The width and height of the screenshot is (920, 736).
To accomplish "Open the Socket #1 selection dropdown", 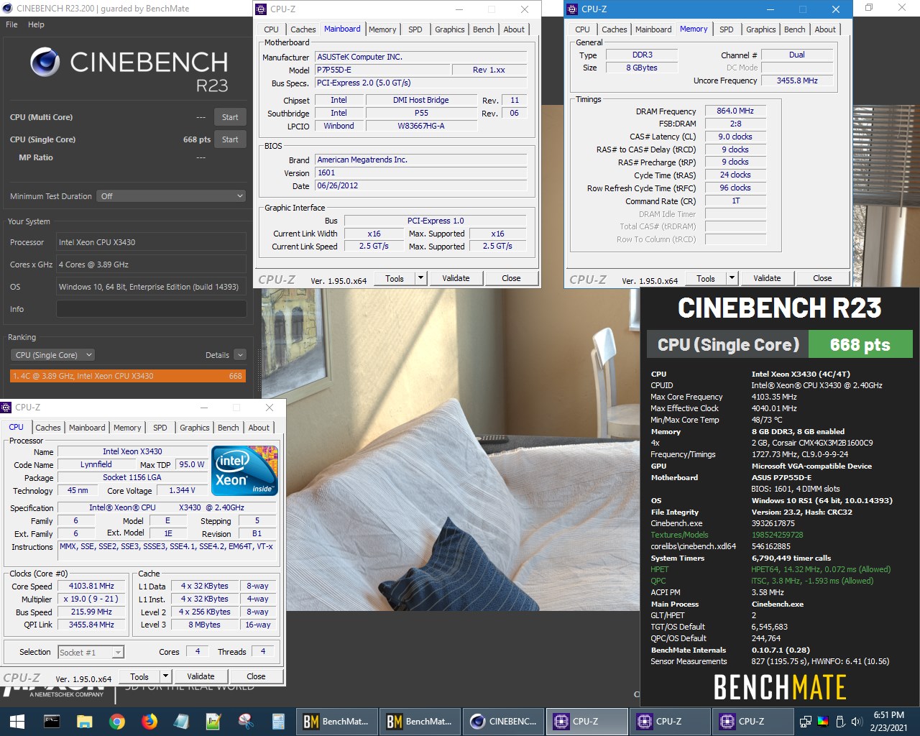I will pos(91,652).
